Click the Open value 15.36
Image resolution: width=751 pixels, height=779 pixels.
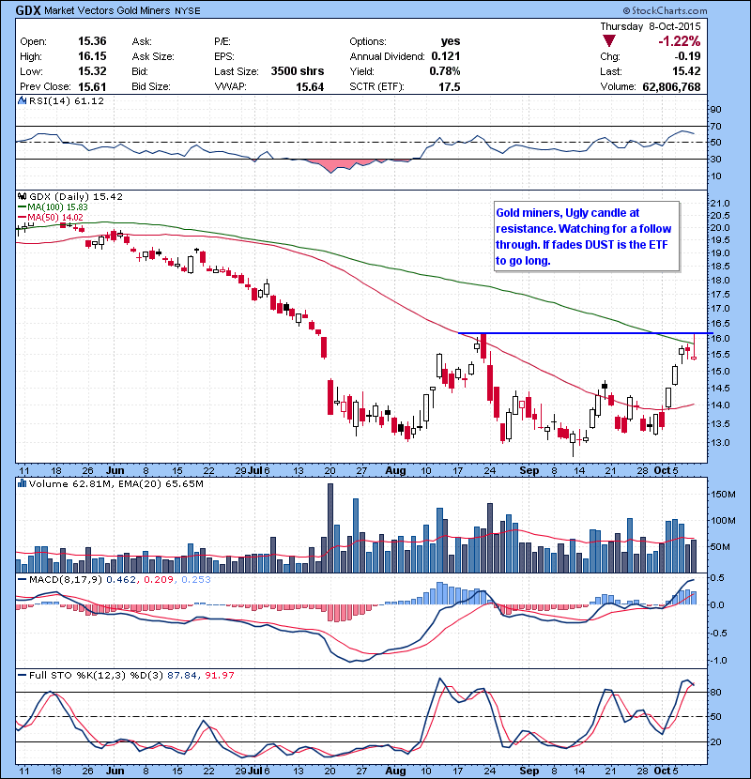click(x=92, y=41)
